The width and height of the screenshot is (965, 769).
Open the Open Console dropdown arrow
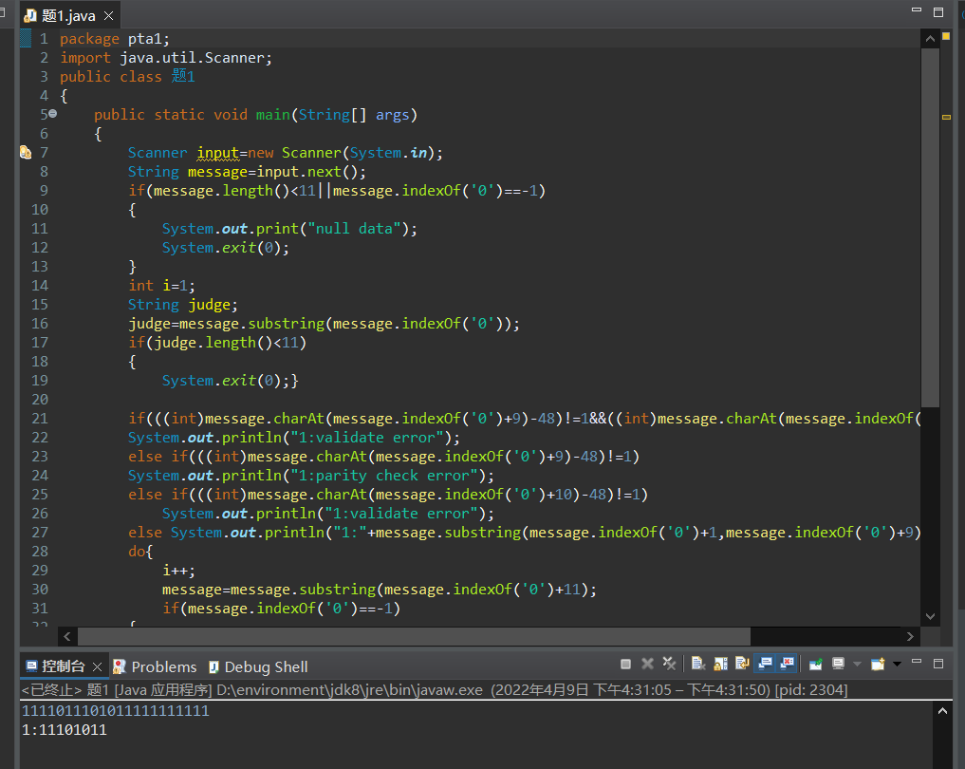[x=897, y=665]
